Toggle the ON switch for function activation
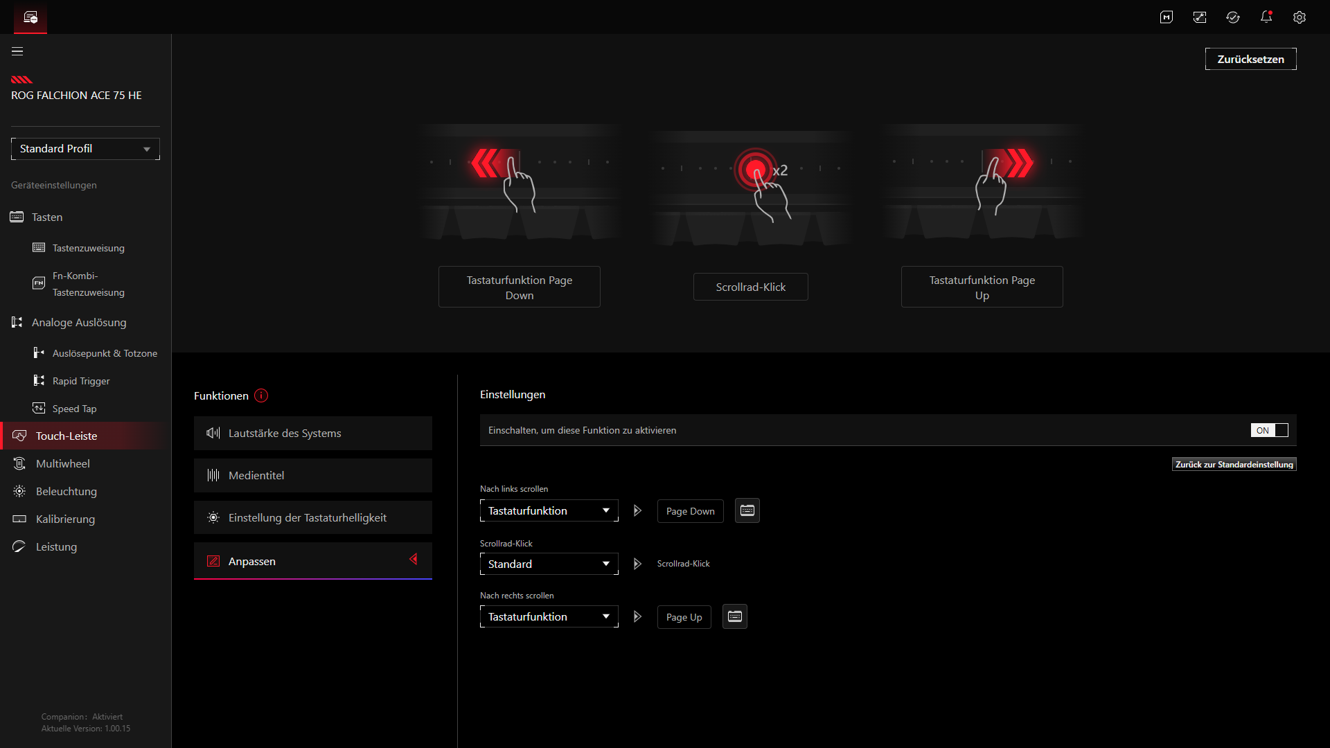 click(x=1269, y=430)
